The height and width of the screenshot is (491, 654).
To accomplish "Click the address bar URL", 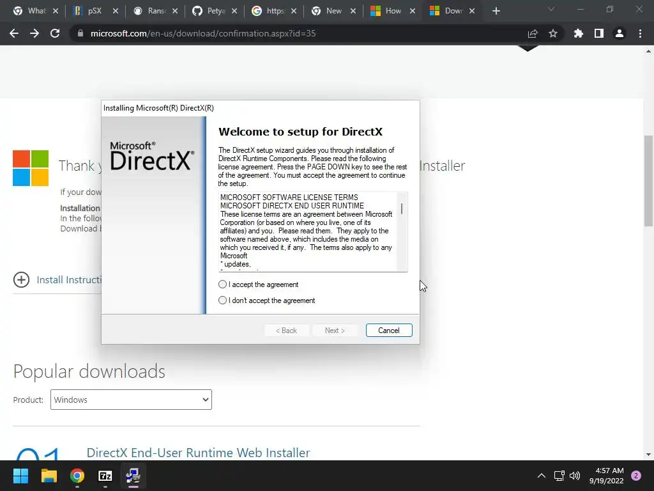I will [202, 33].
